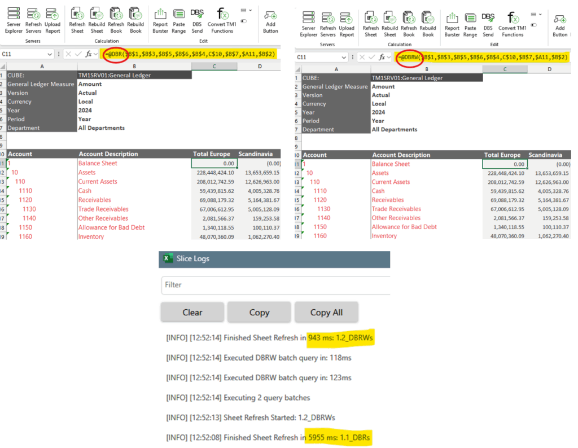578x448 pixels.
Task: Open Report Burster in the DBRW formula window
Action: coord(452,24)
